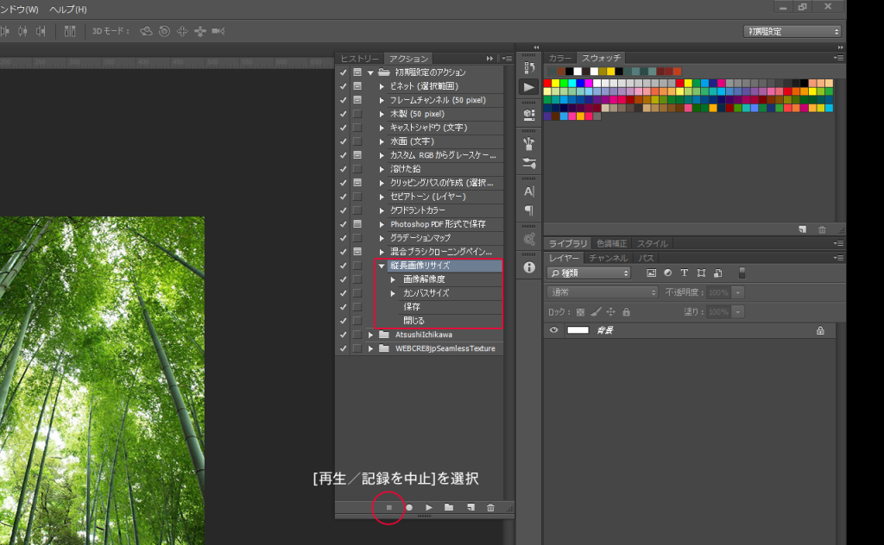Toggle dialog box for ビネット (選択範囲)
Image resolution: width=884 pixels, height=545 pixels.
click(357, 86)
